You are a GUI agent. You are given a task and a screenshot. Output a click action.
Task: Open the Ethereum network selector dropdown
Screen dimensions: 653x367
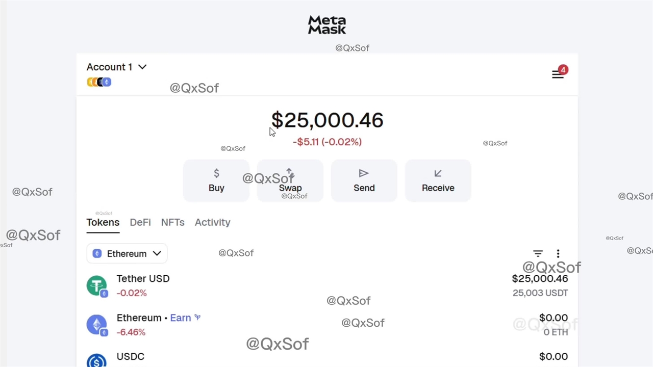(127, 253)
